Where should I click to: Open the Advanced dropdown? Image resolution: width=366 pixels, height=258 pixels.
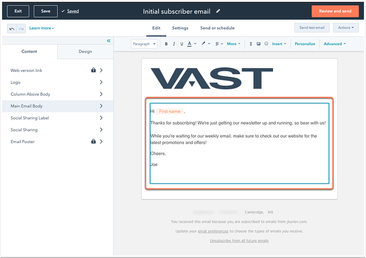click(x=335, y=44)
